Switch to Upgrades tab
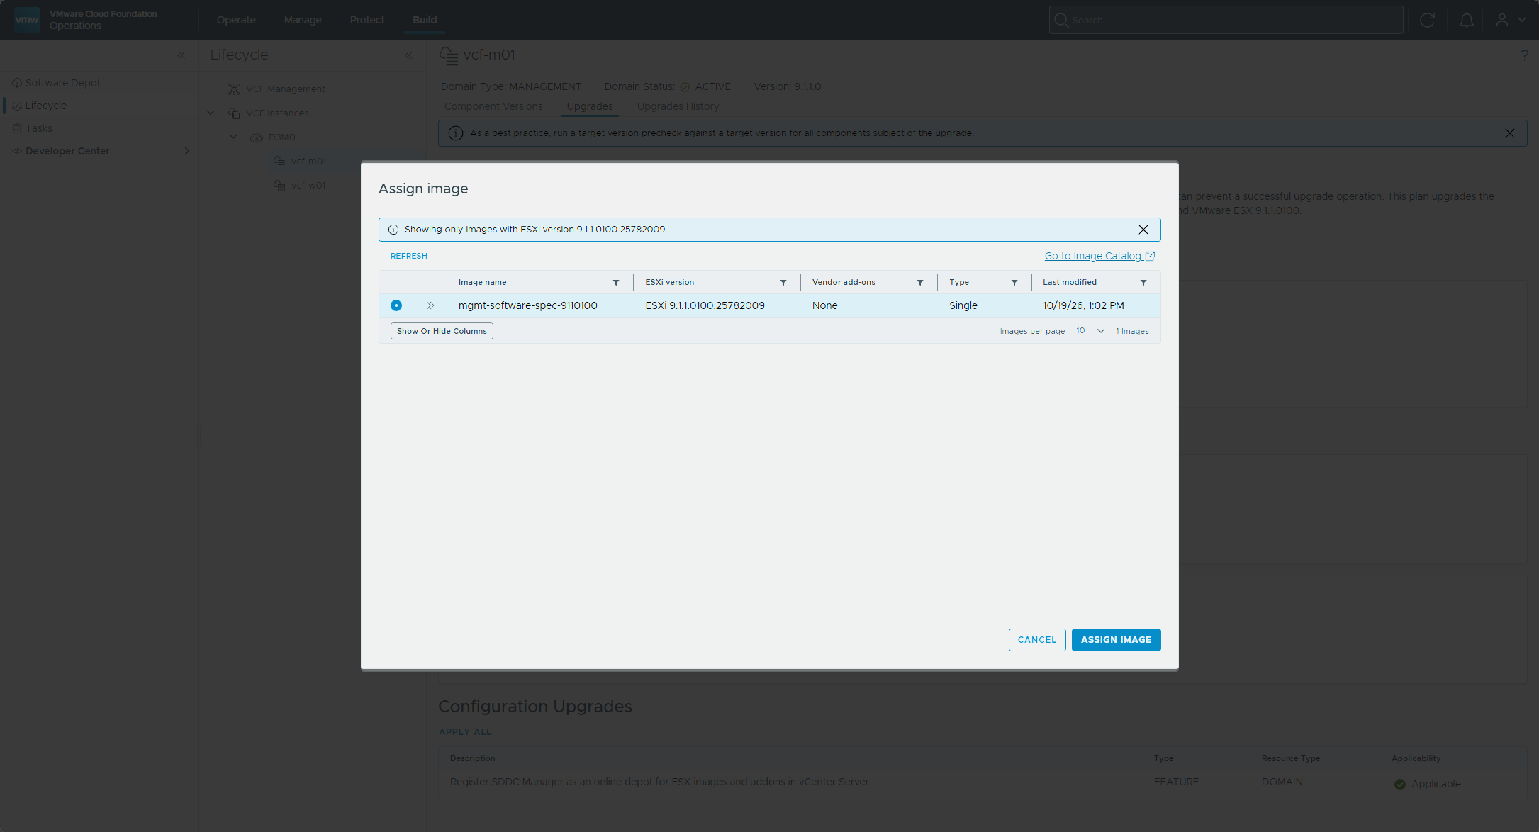1539x832 pixels. [590, 106]
